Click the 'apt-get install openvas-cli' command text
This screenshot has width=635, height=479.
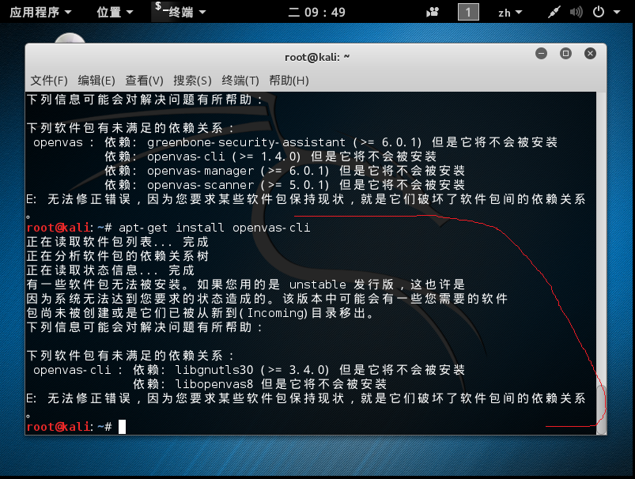[214, 228]
